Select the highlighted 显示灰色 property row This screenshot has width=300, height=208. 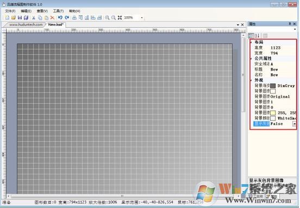(x=261, y=124)
